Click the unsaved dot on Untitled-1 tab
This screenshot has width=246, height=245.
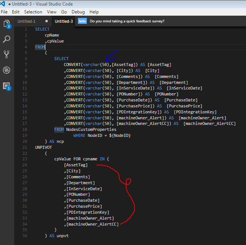tap(47, 21)
